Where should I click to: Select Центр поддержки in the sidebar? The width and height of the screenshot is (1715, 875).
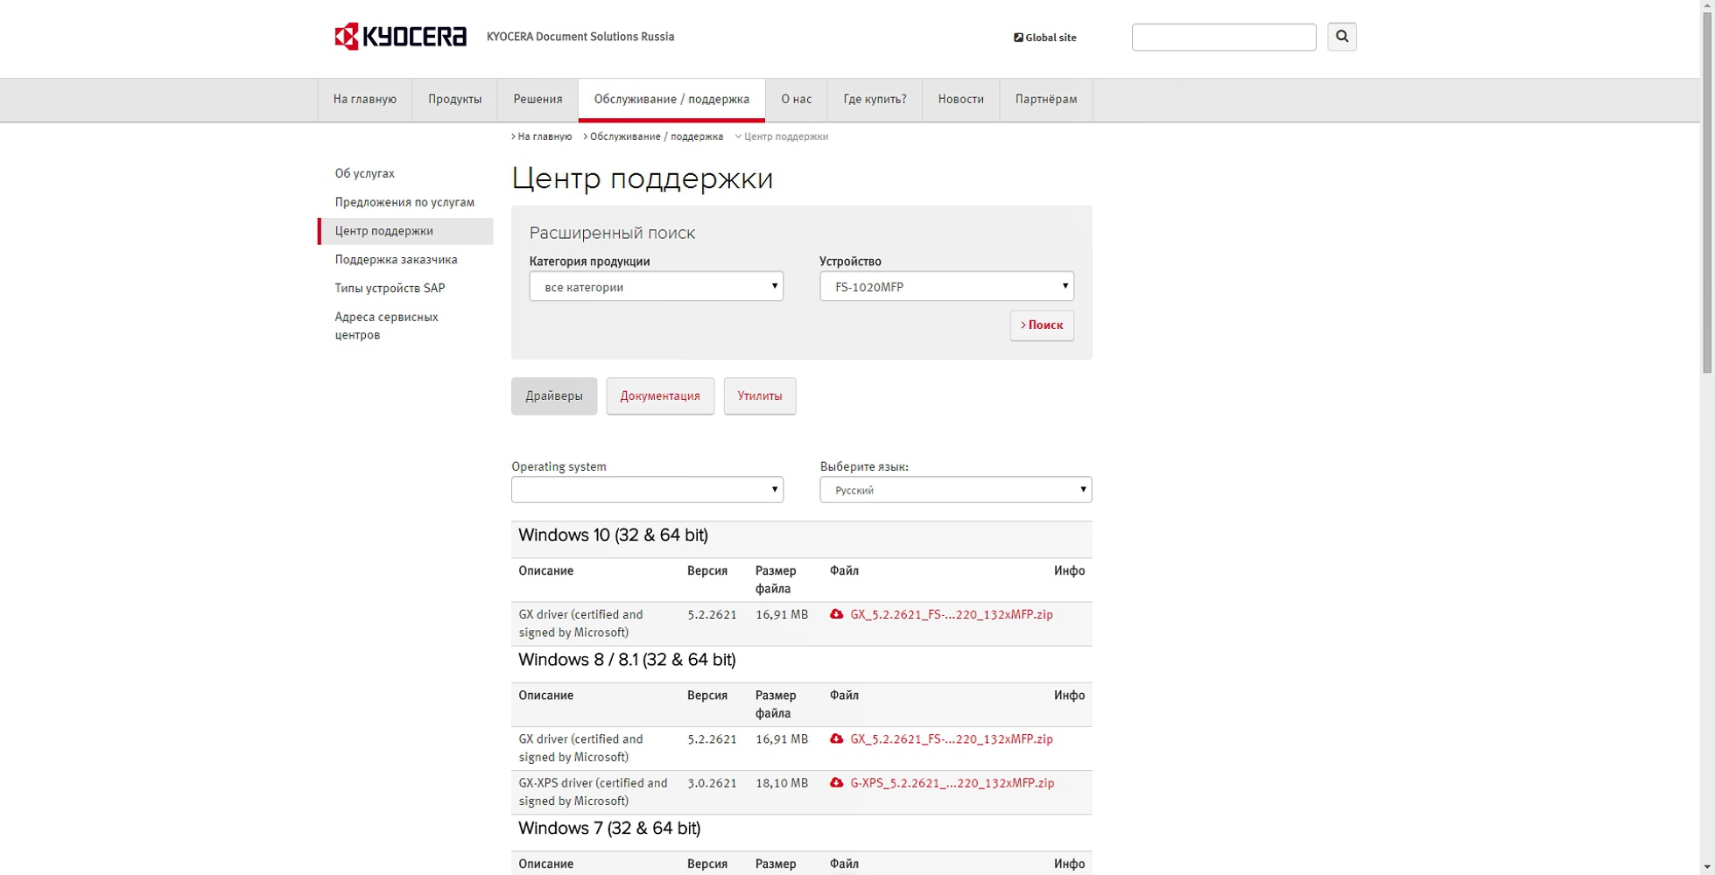point(405,231)
